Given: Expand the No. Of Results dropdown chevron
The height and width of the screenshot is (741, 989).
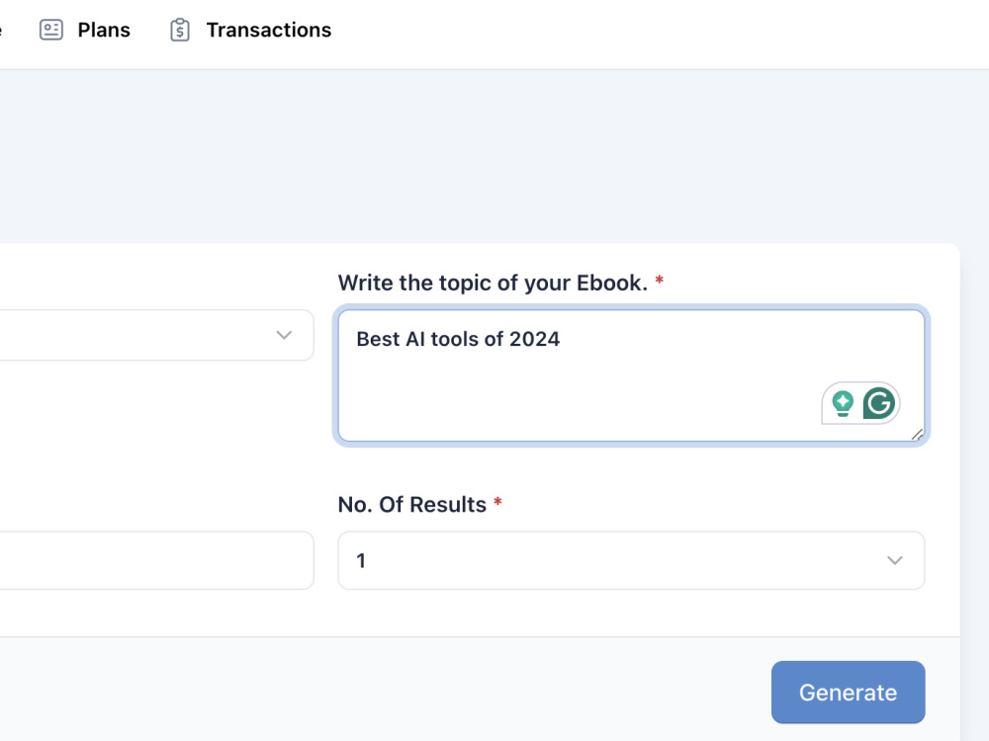Looking at the screenshot, I should pyautogui.click(x=895, y=560).
